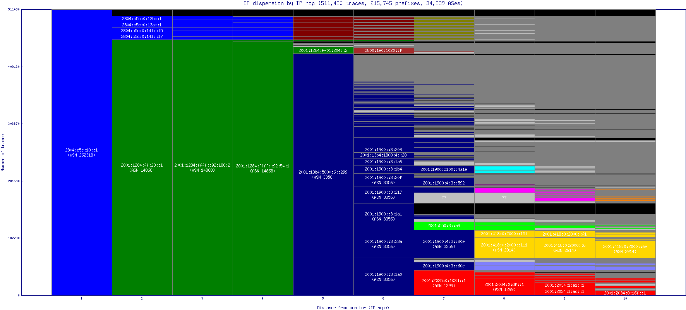Select the 2001:13b4:5000:6::299 (ASN 3356) block

(x=323, y=174)
